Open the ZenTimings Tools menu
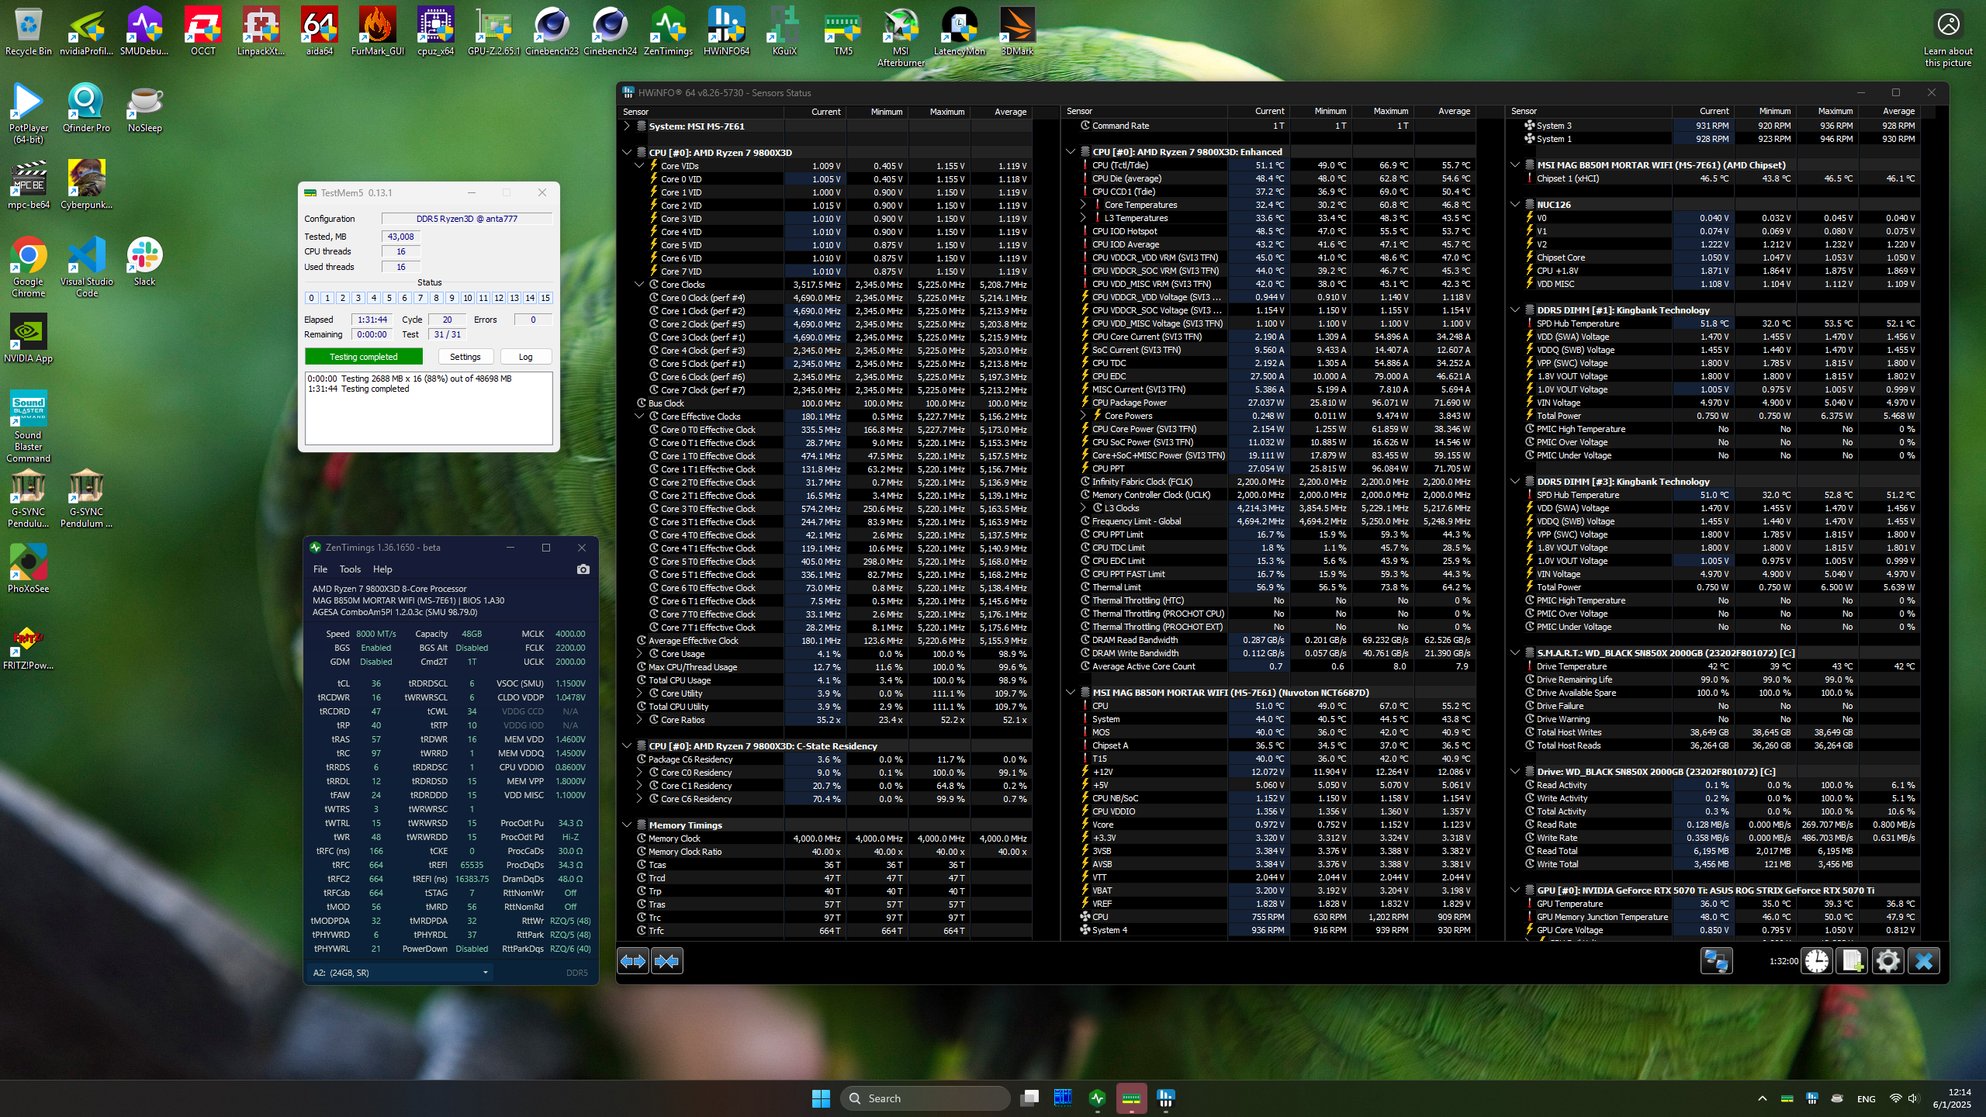This screenshot has width=1986, height=1117. pos(350,569)
